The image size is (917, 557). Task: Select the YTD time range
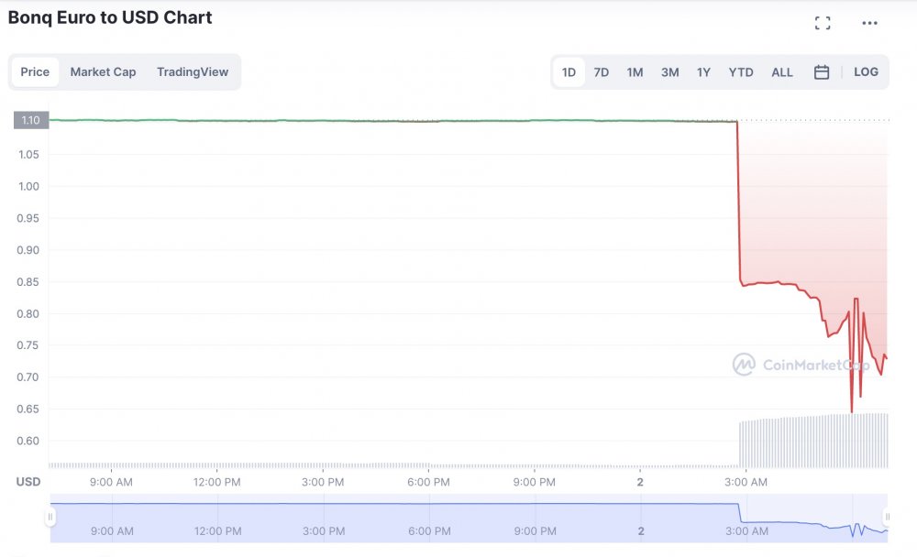(x=741, y=72)
